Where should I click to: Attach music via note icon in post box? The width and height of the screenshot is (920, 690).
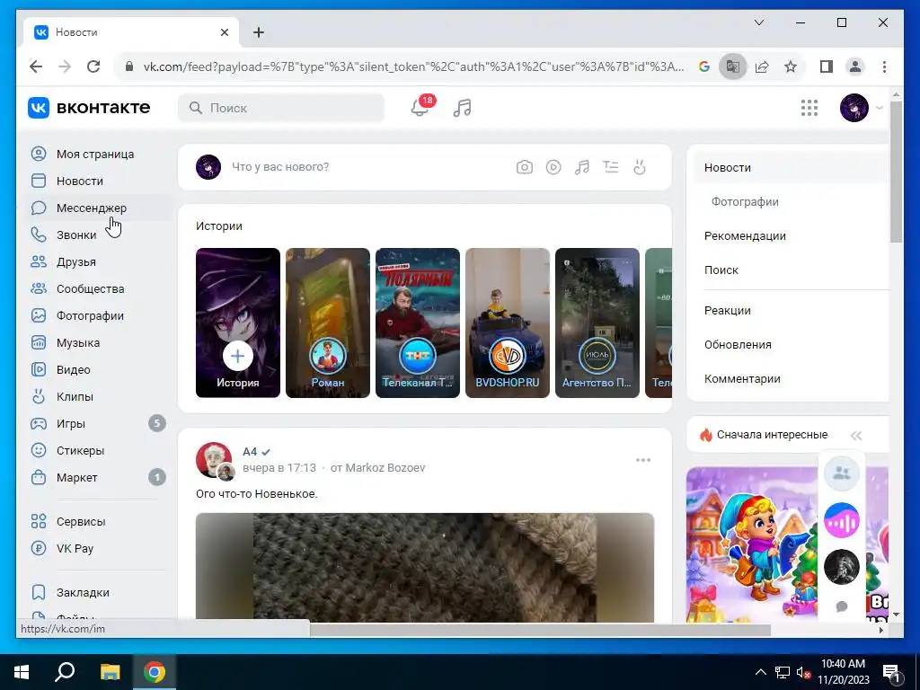582,167
